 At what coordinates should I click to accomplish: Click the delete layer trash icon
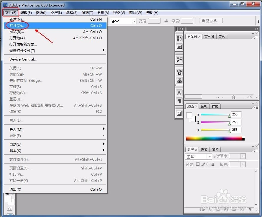[x=250, y=210]
